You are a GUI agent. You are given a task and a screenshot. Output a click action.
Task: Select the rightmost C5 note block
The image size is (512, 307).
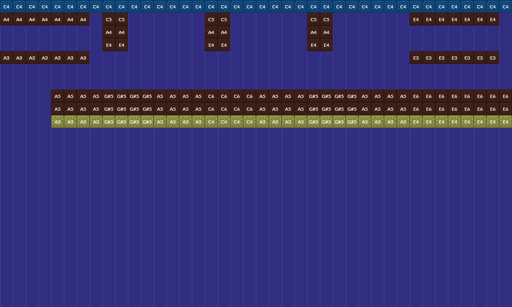(326, 19)
